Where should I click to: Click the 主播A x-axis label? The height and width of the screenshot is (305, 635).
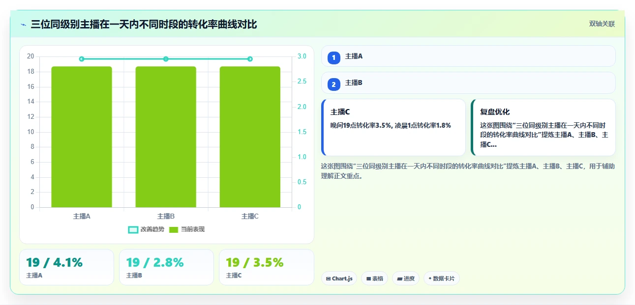[x=82, y=216]
